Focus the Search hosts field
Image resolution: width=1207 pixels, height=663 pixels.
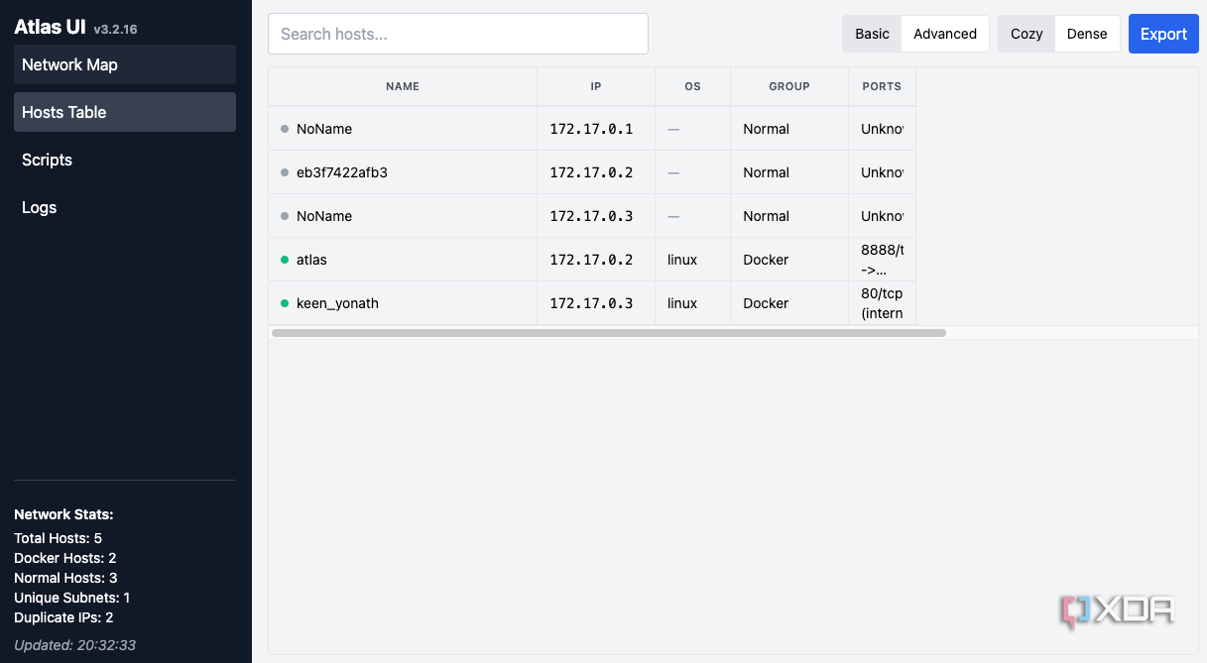point(458,34)
